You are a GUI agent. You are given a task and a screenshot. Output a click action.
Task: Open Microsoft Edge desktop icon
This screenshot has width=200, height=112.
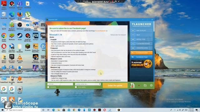tap(12, 16)
